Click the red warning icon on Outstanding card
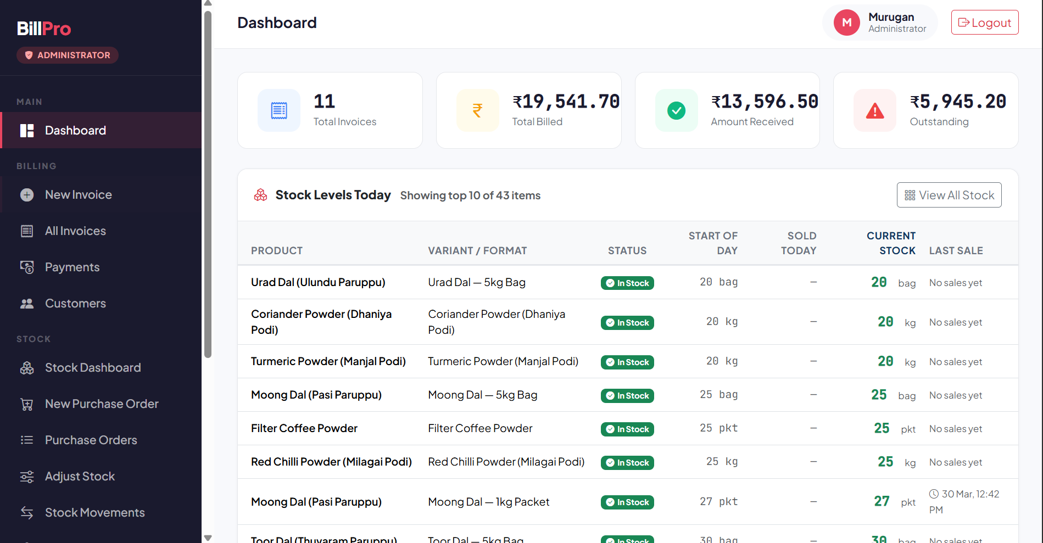 point(875,110)
